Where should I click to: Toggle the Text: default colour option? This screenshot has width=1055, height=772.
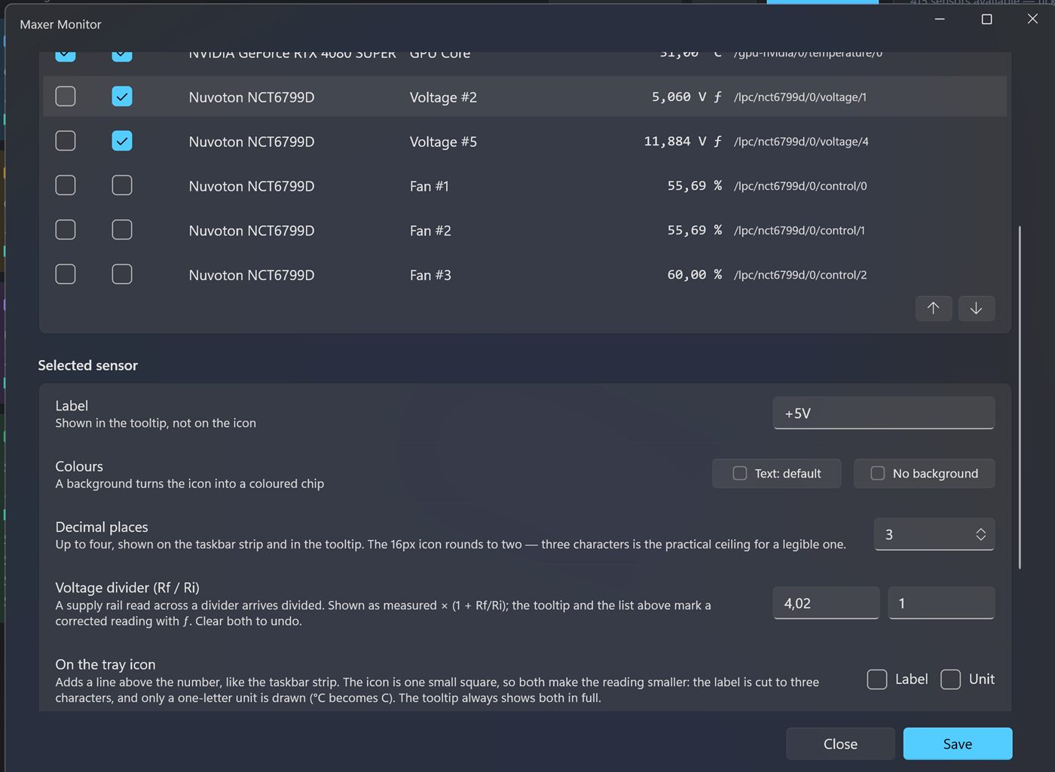click(x=777, y=473)
